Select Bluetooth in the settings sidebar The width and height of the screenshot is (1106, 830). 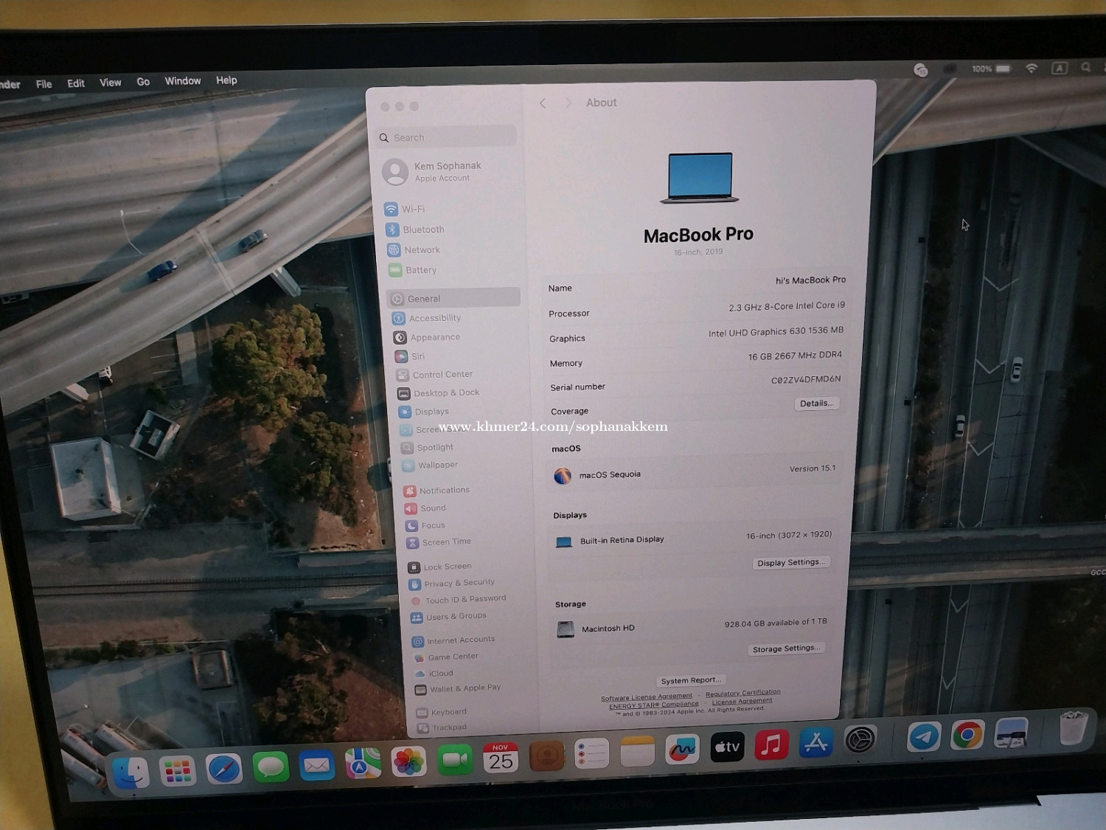click(422, 230)
